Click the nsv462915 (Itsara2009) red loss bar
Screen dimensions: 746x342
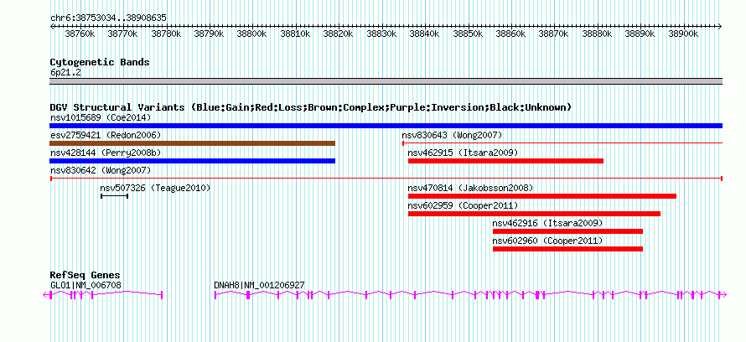point(505,161)
